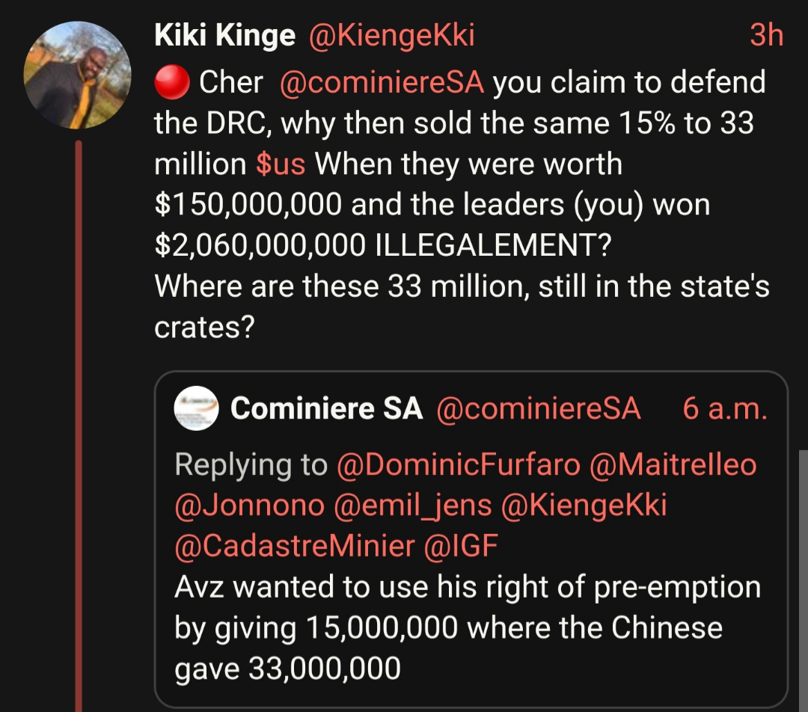Click the Cominiere SA logo avatar

tap(196, 408)
